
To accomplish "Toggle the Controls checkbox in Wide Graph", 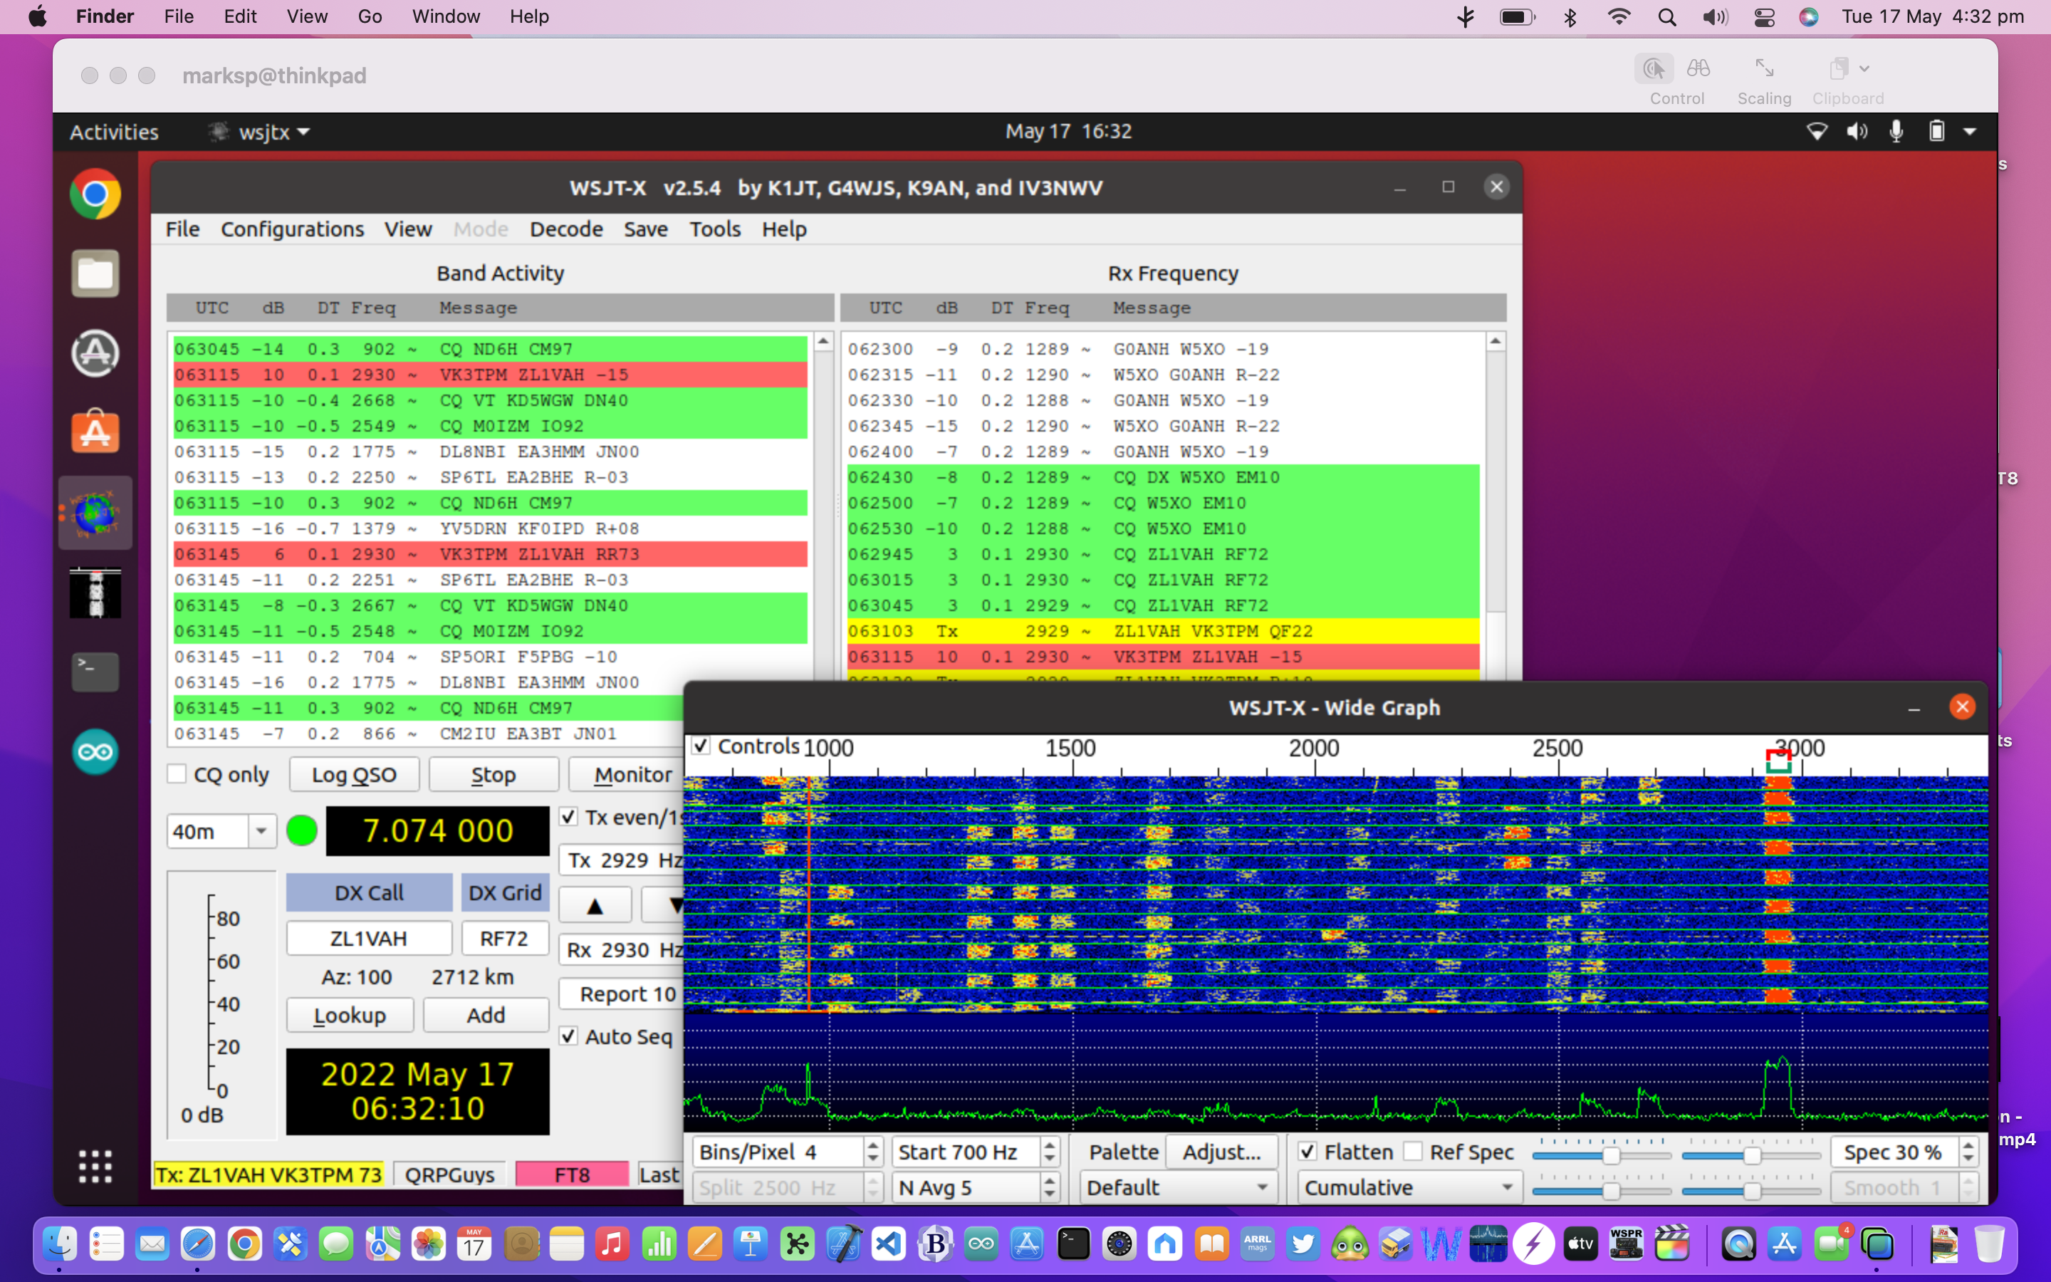I will [701, 746].
